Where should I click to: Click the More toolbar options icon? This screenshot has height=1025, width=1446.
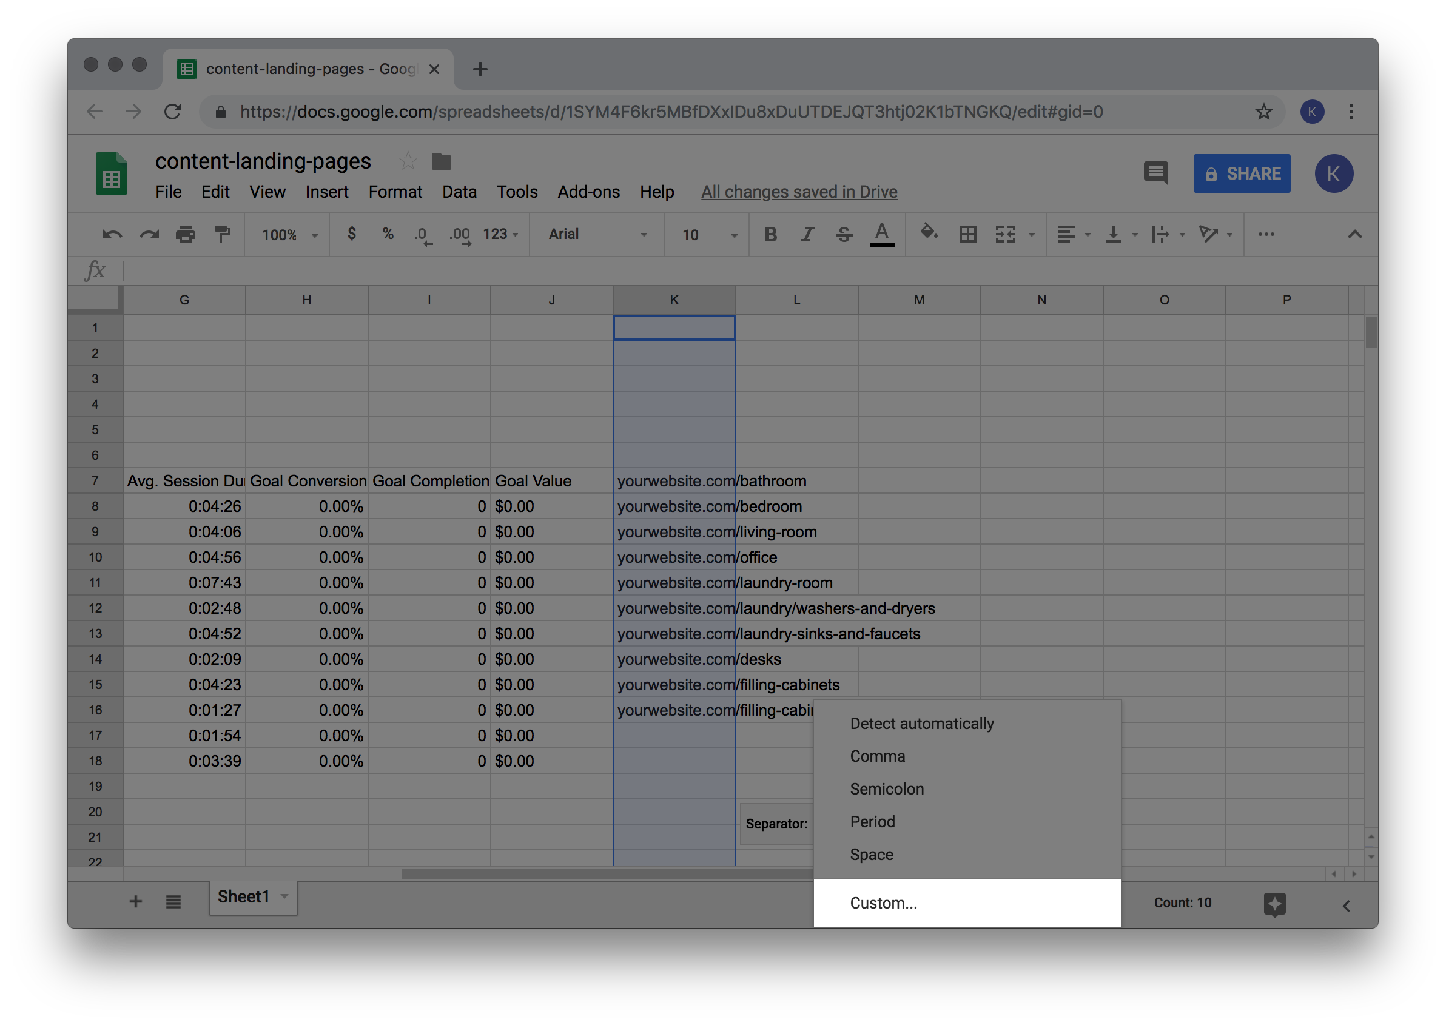(1265, 234)
